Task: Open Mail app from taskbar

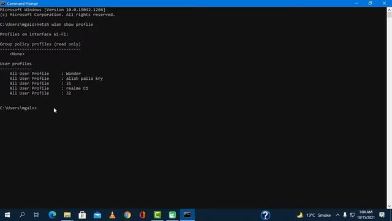Action: point(97,215)
